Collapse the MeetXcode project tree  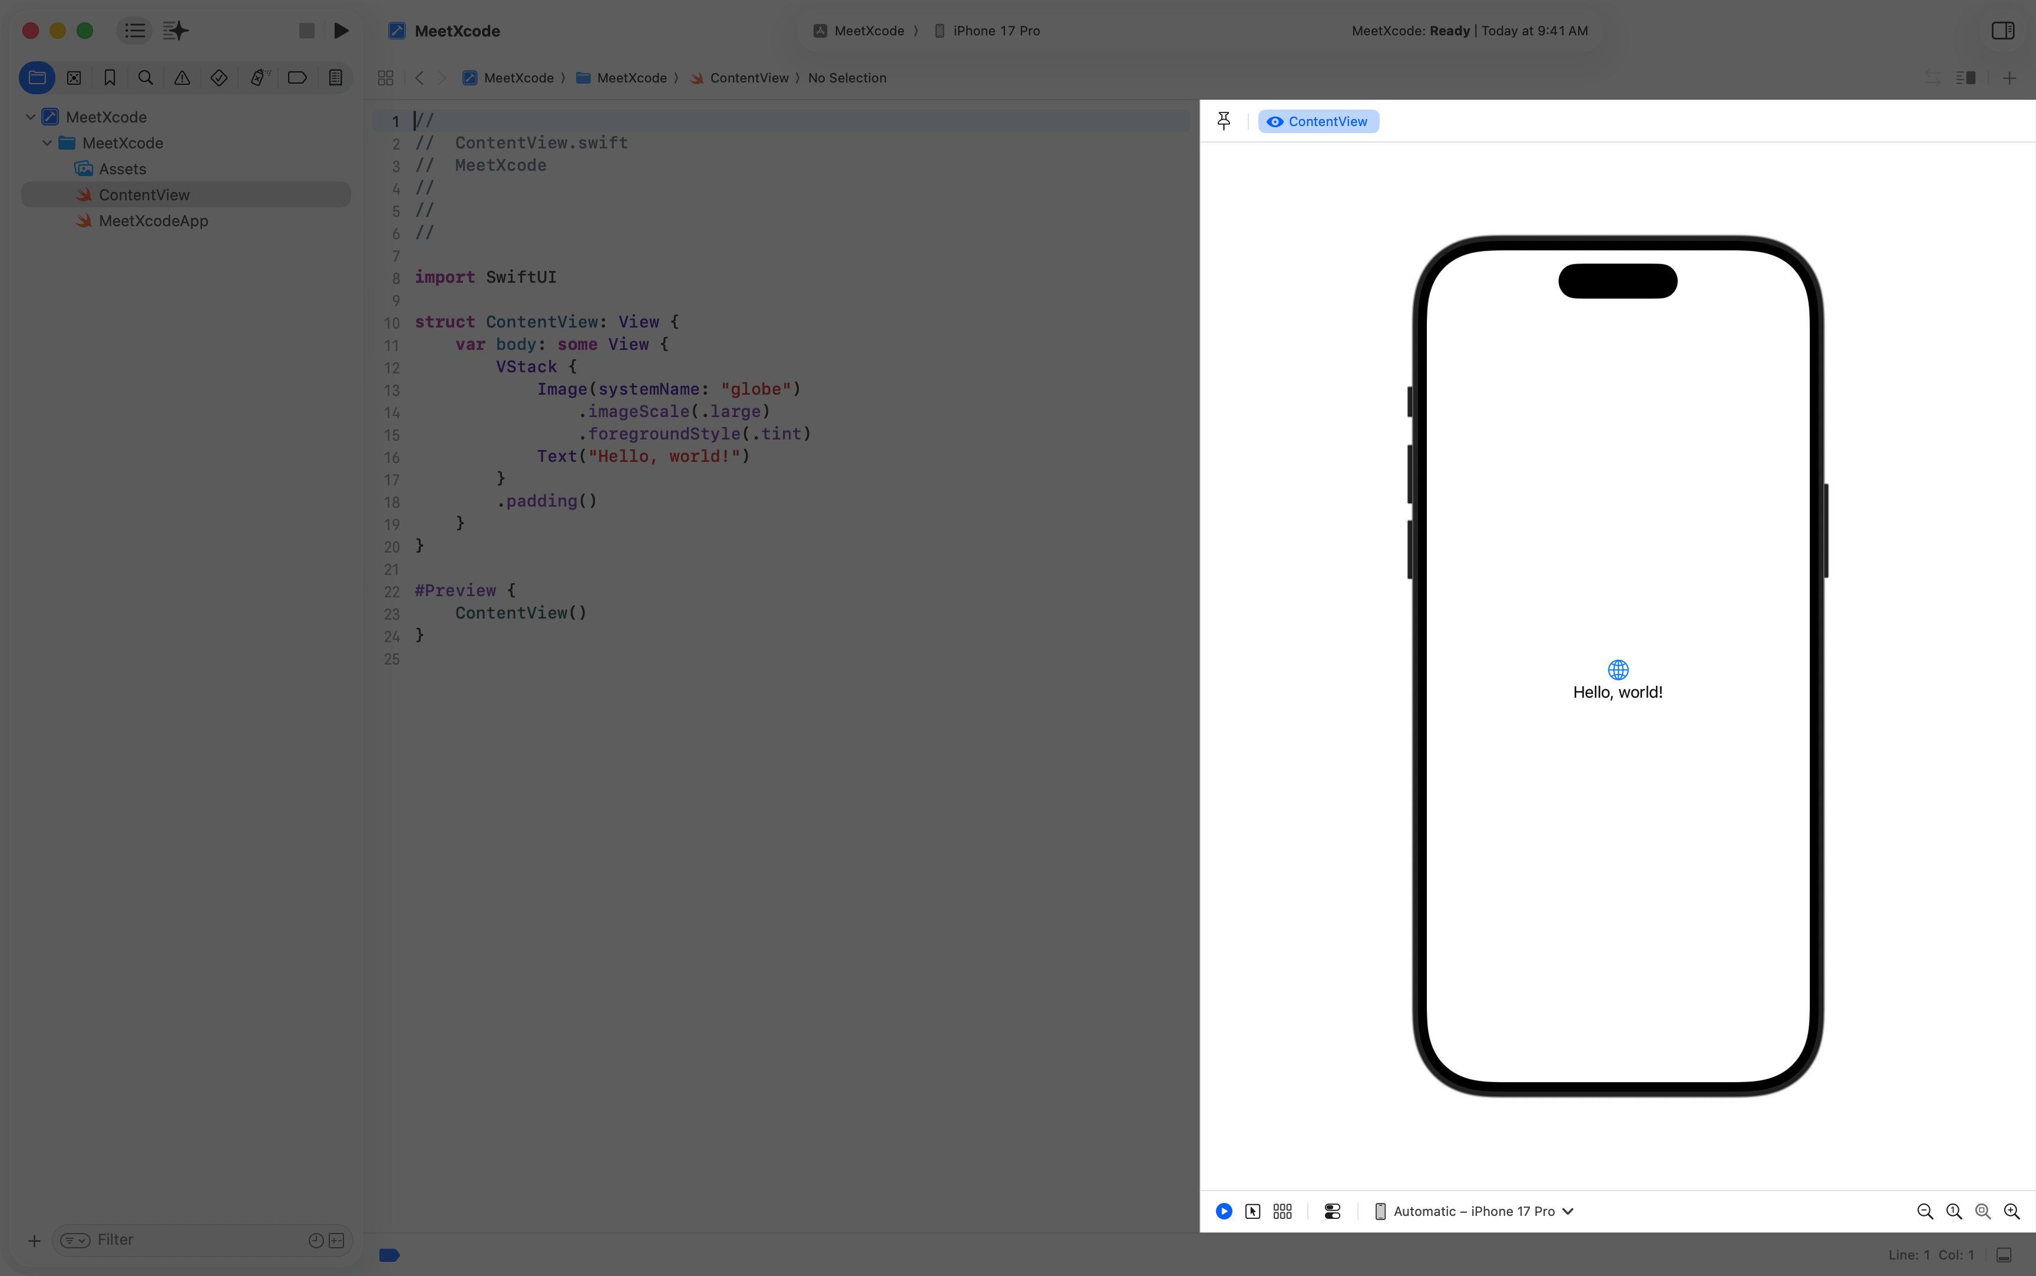(x=29, y=117)
